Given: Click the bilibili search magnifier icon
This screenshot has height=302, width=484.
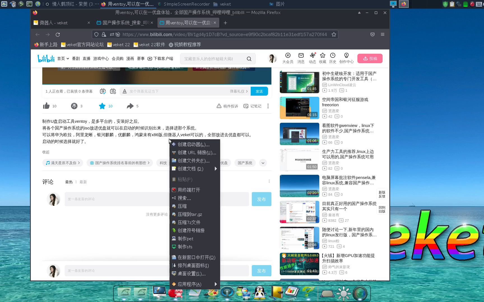Looking at the screenshot, I should click(x=249, y=59).
